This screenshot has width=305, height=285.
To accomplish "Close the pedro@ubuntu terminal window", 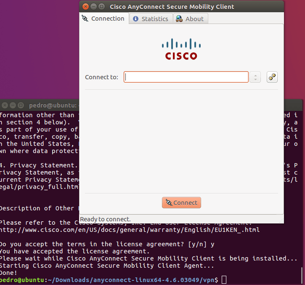I will tap(5, 105).
